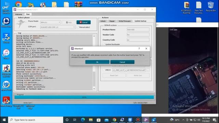Click the log scrollbar down arrow
This screenshot has height=123, width=219.
[94, 88]
